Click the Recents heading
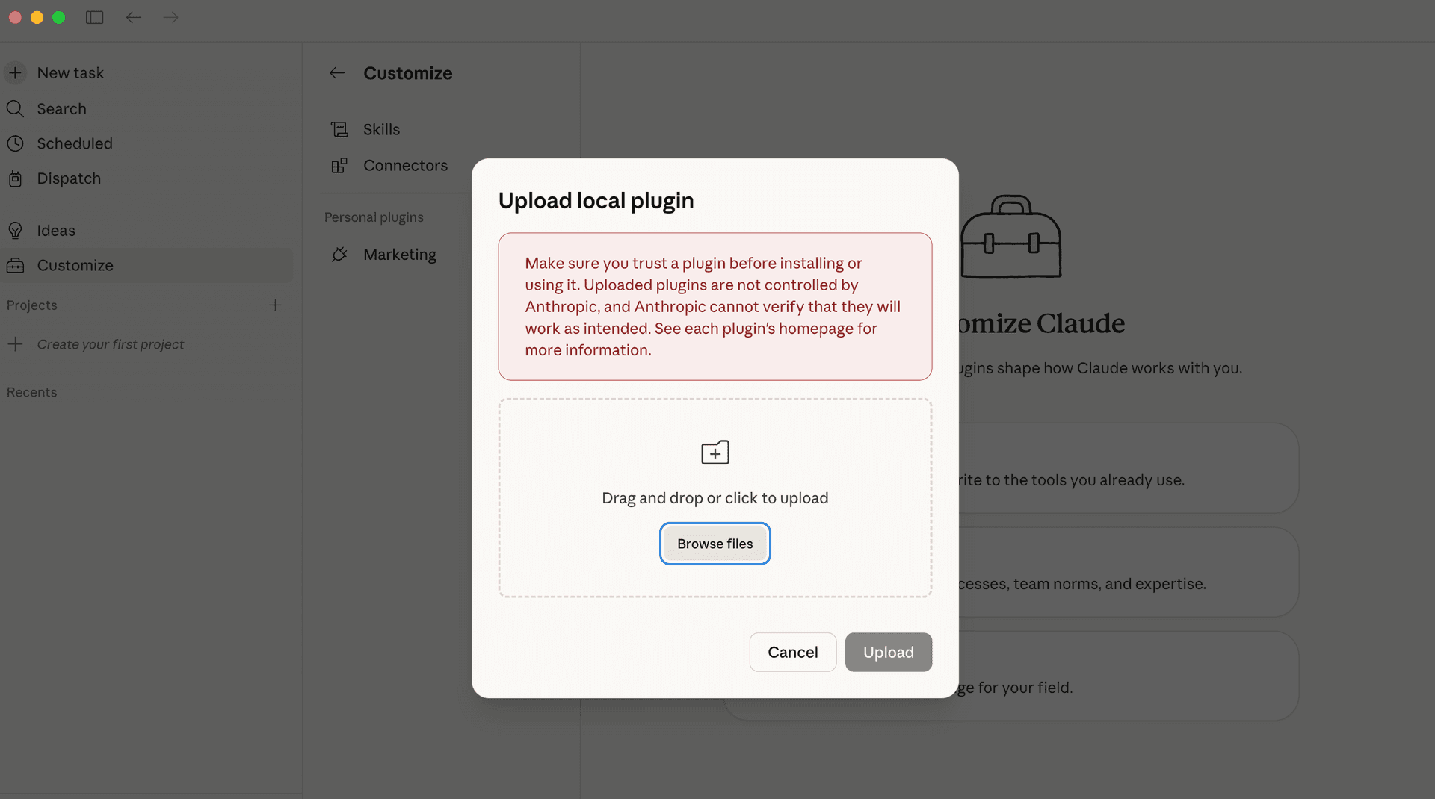The image size is (1435, 799). pyautogui.click(x=32, y=392)
